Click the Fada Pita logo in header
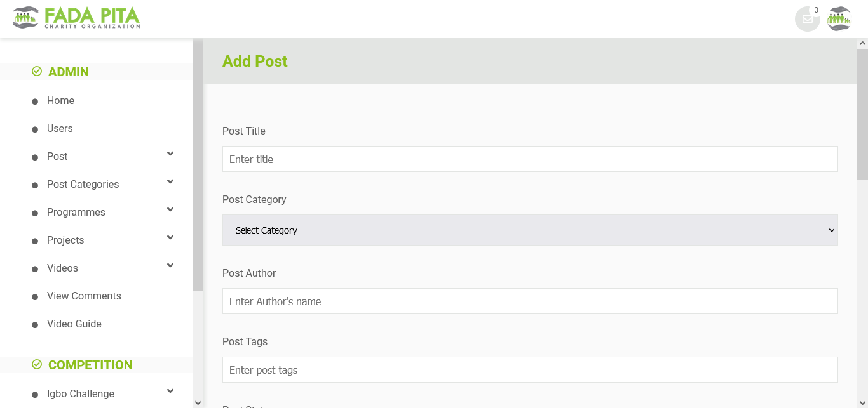 coord(76,18)
